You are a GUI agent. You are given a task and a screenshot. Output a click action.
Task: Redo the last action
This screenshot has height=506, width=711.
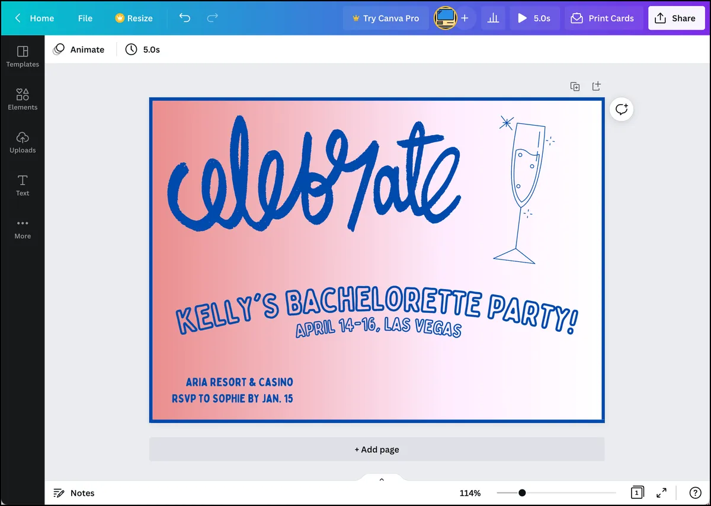(212, 18)
